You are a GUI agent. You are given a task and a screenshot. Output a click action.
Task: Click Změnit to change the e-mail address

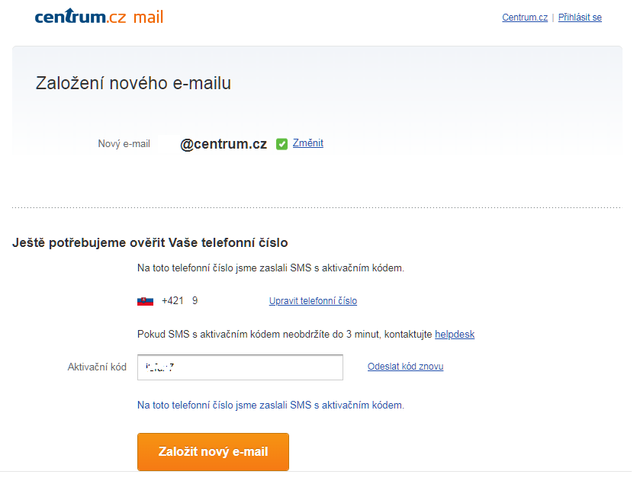[x=308, y=143]
